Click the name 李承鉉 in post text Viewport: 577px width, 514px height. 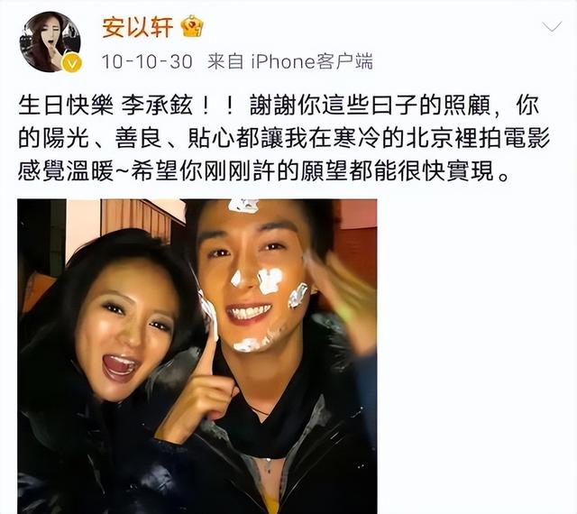157,106
